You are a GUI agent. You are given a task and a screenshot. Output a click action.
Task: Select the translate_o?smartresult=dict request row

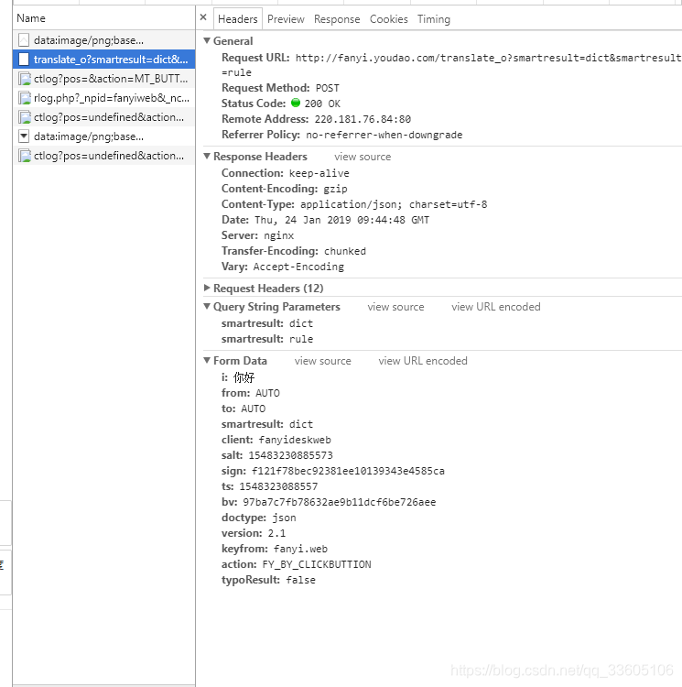point(103,60)
